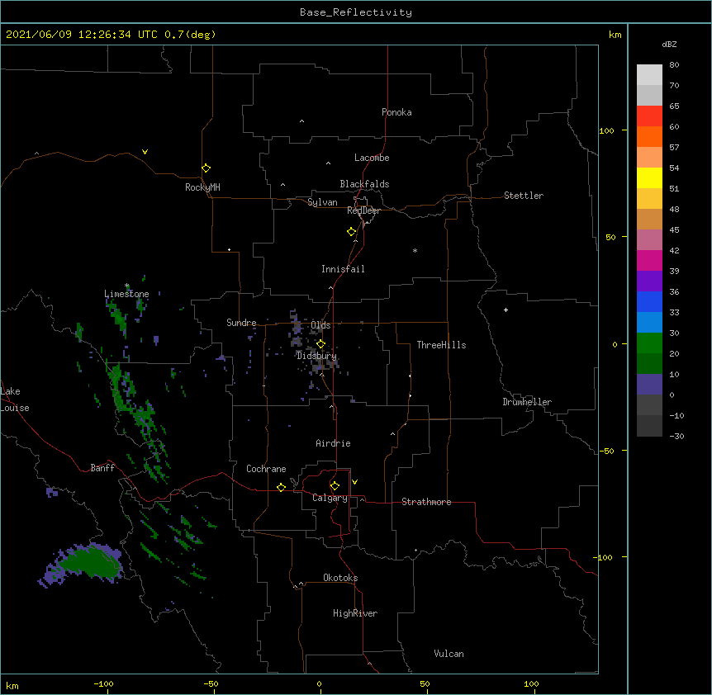
Task: Click the Sylvan label
Action: point(322,202)
